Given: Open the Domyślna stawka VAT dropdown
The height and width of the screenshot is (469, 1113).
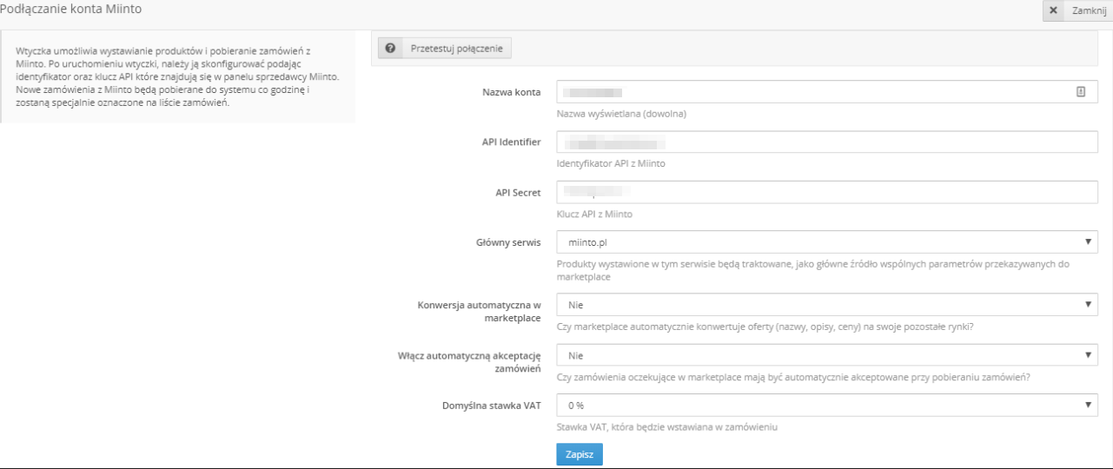Looking at the screenshot, I should click(828, 405).
